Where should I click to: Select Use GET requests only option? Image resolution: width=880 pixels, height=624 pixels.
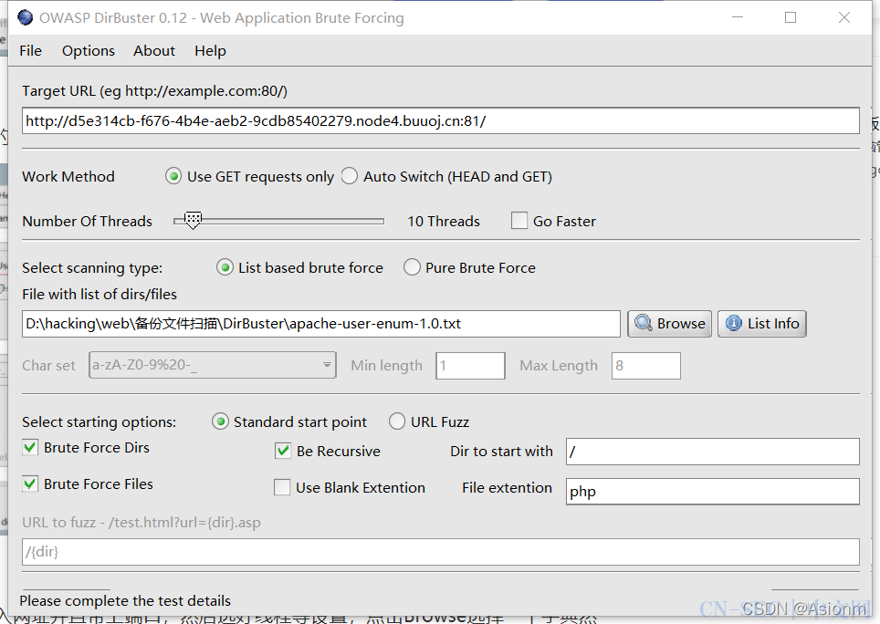173,177
